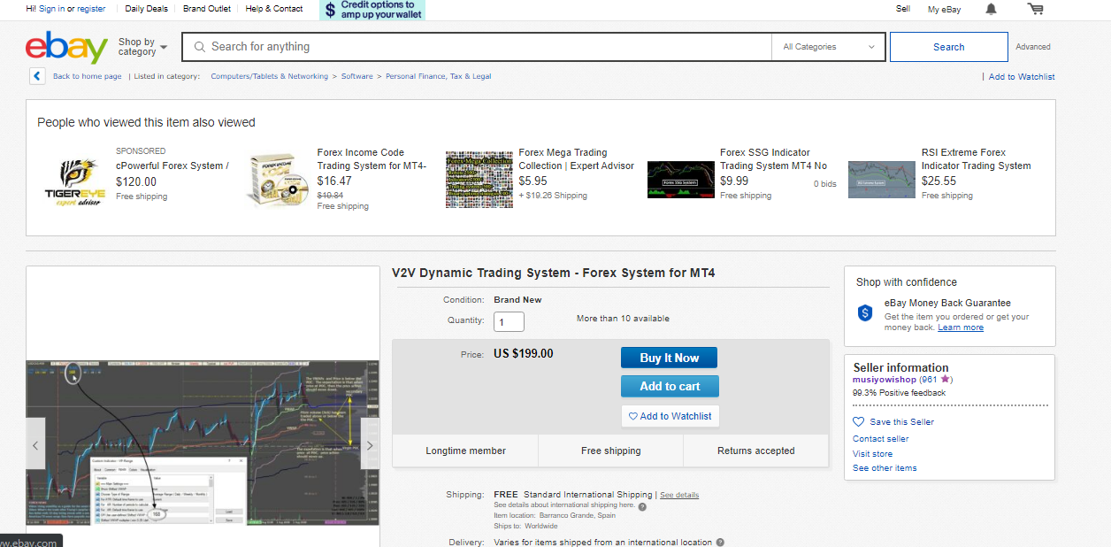Click Save this Seller link

point(902,422)
